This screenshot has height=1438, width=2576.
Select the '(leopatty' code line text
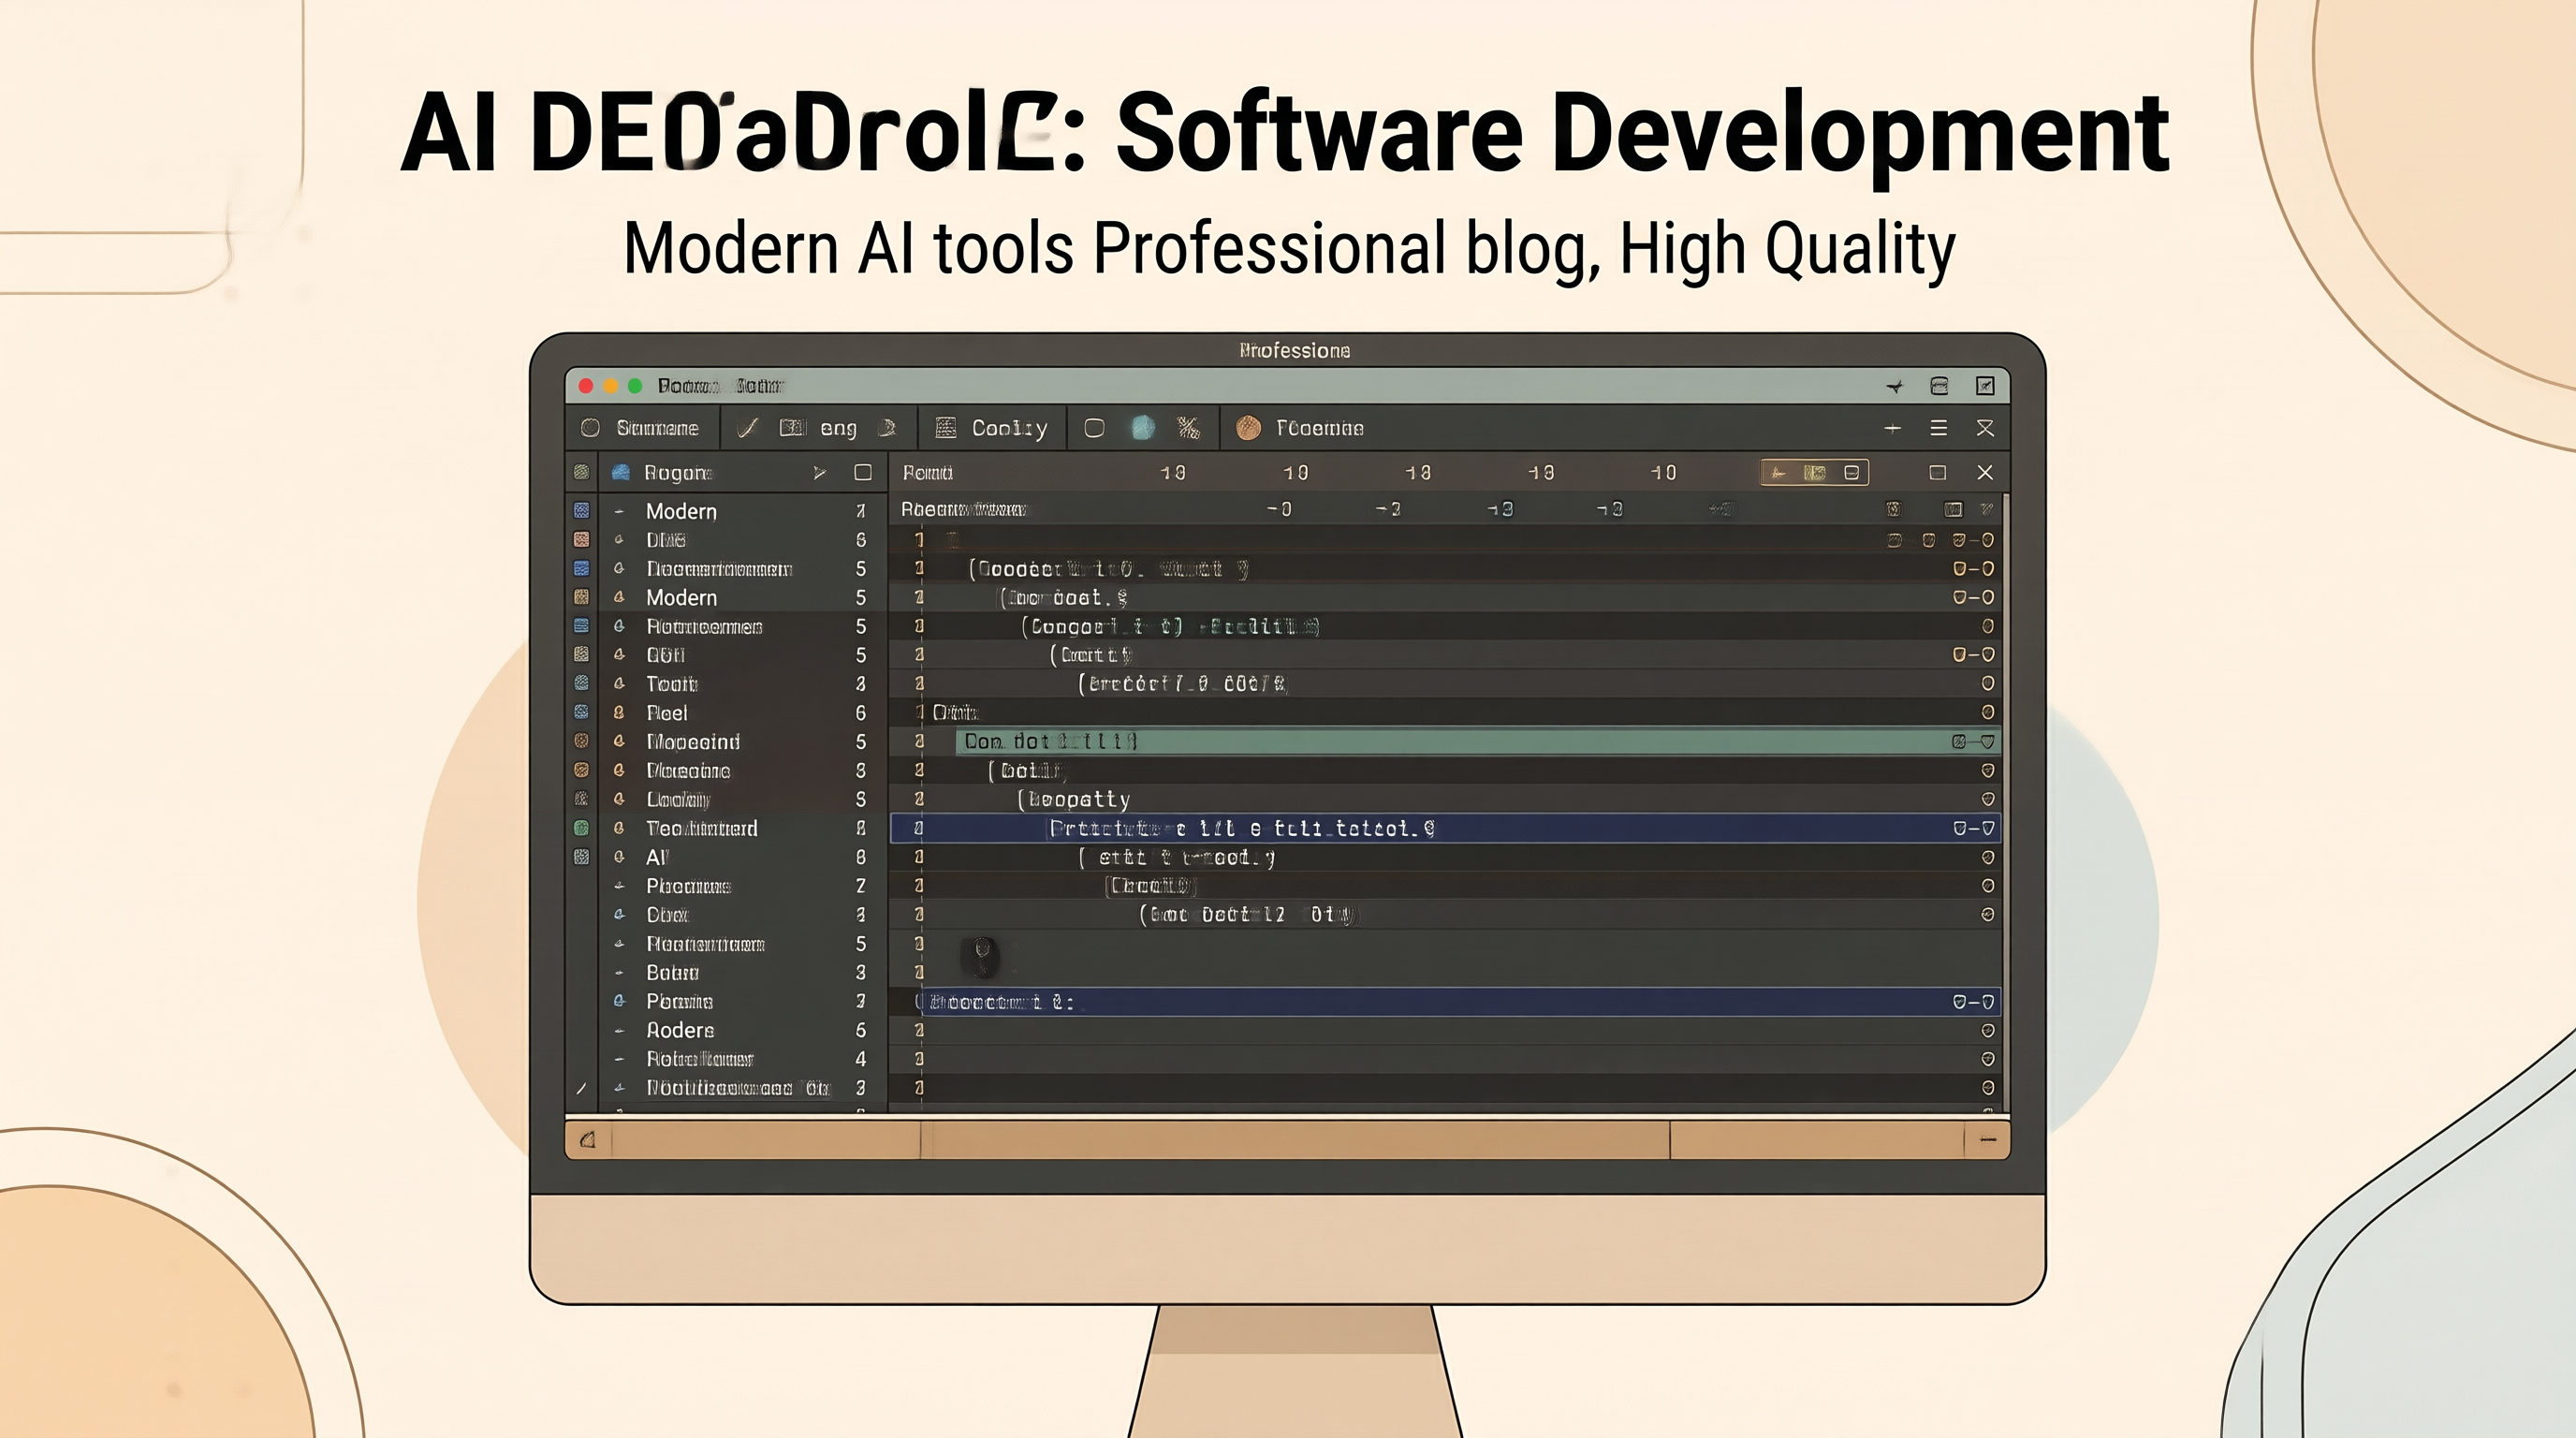(x=1073, y=800)
